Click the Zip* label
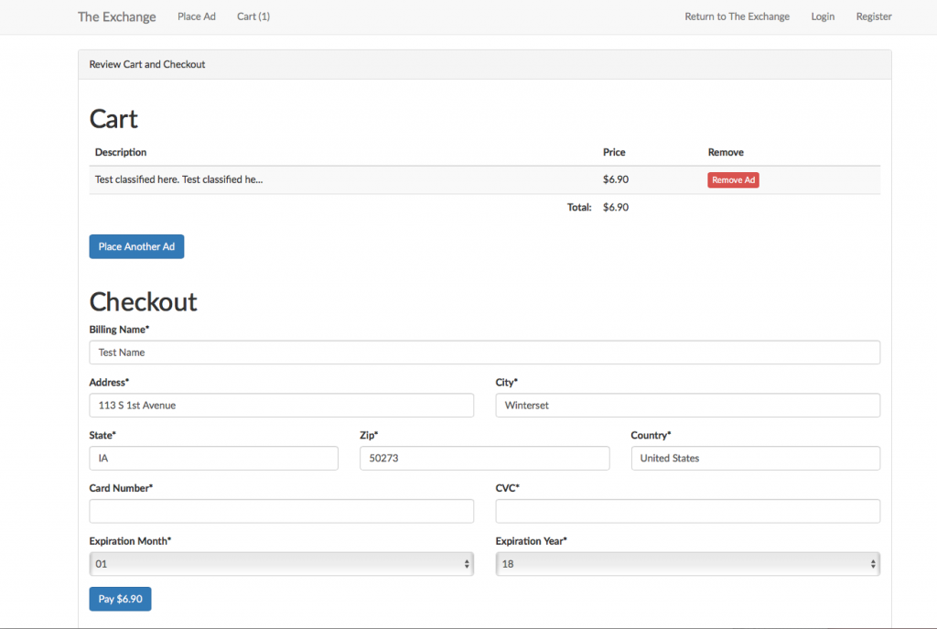This screenshot has height=629, width=937. [x=369, y=435]
